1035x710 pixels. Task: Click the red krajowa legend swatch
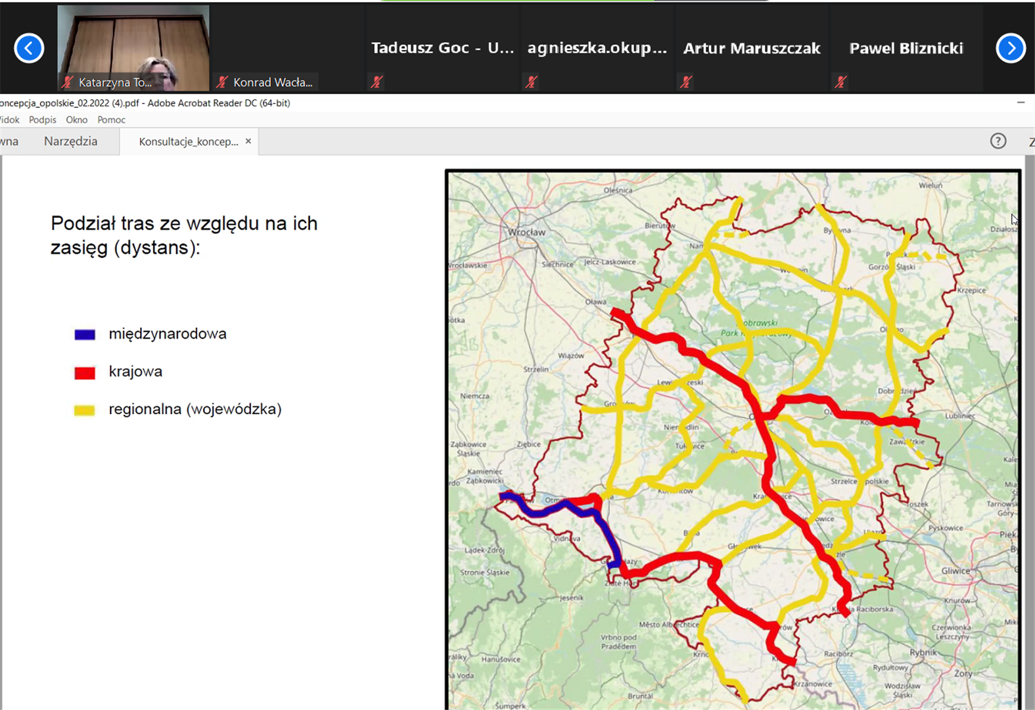coord(85,373)
